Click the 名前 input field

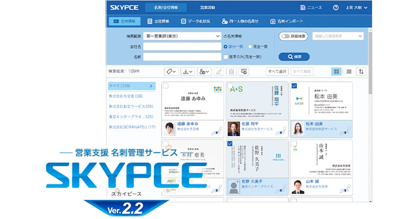[182, 57]
